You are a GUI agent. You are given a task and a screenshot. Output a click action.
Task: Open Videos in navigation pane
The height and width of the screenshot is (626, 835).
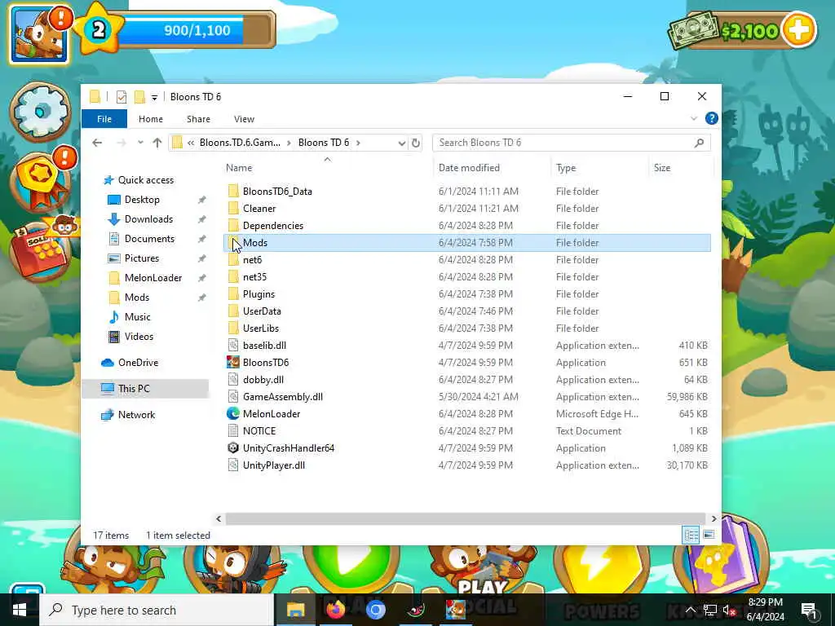click(139, 337)
